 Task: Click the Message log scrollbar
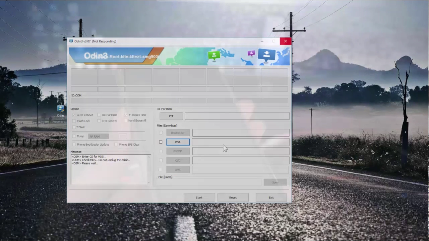pos(148,169)
